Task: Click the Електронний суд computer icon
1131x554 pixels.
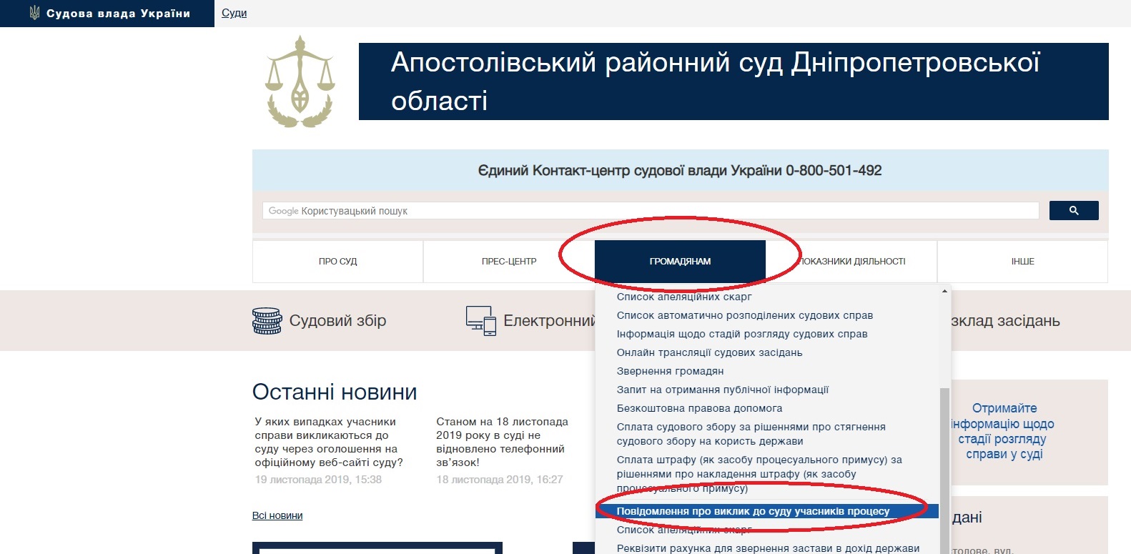Action: pyautogui.click(x=480, y=321)
